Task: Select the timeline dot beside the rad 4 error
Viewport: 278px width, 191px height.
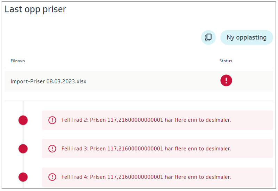Action: [23, 177]
